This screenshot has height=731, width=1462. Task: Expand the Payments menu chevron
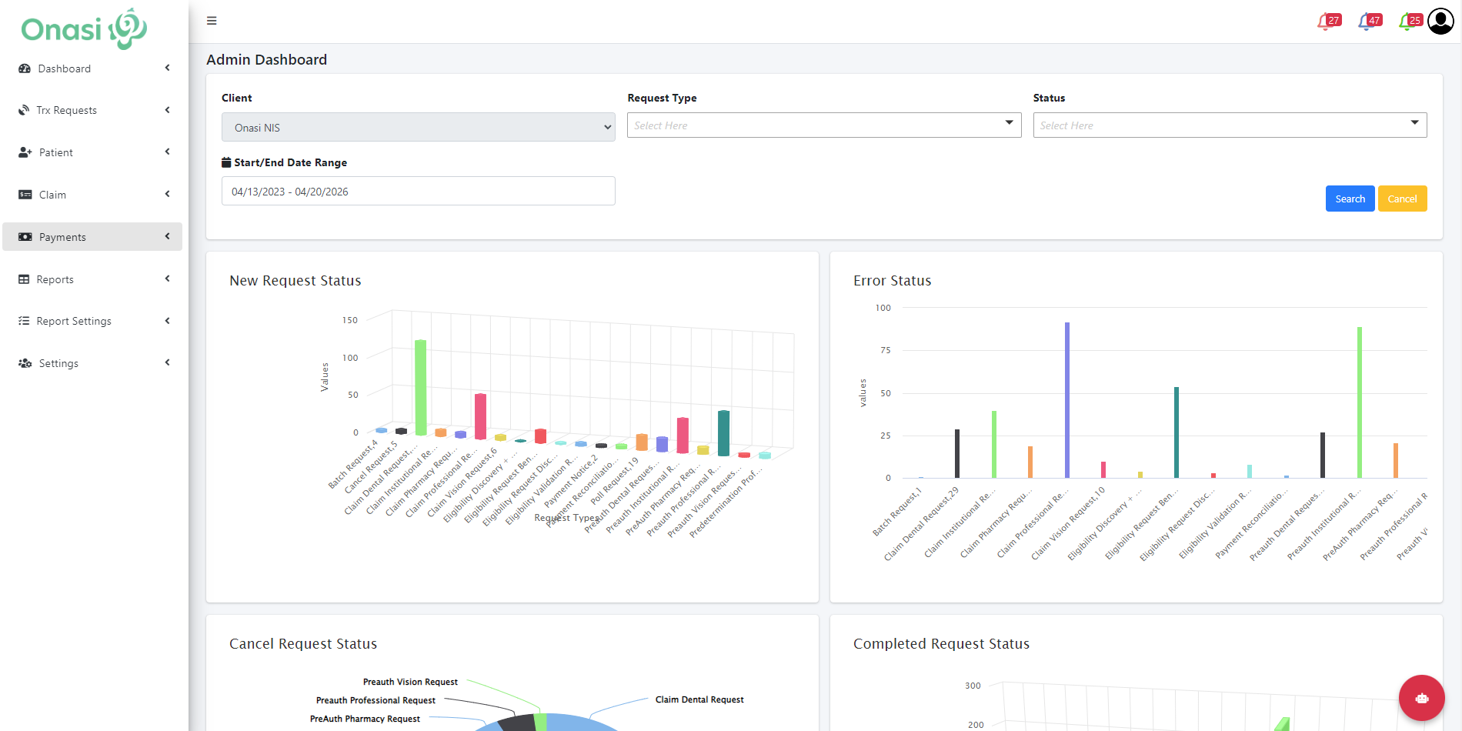167,237
